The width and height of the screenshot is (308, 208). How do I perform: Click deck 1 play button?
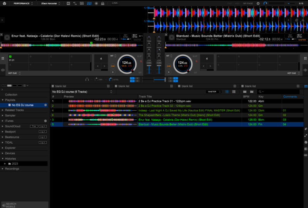click(113, 72)
